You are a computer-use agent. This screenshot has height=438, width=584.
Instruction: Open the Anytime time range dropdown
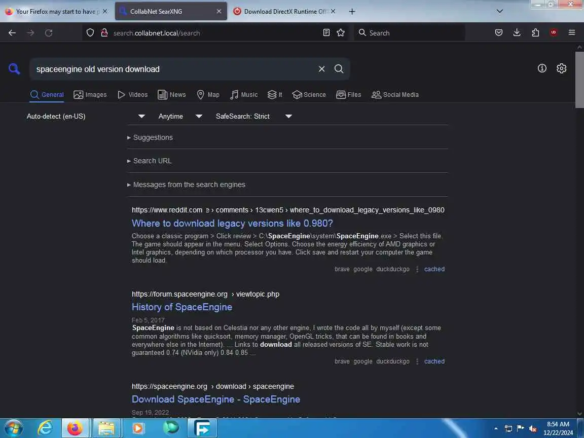point(180,116)
